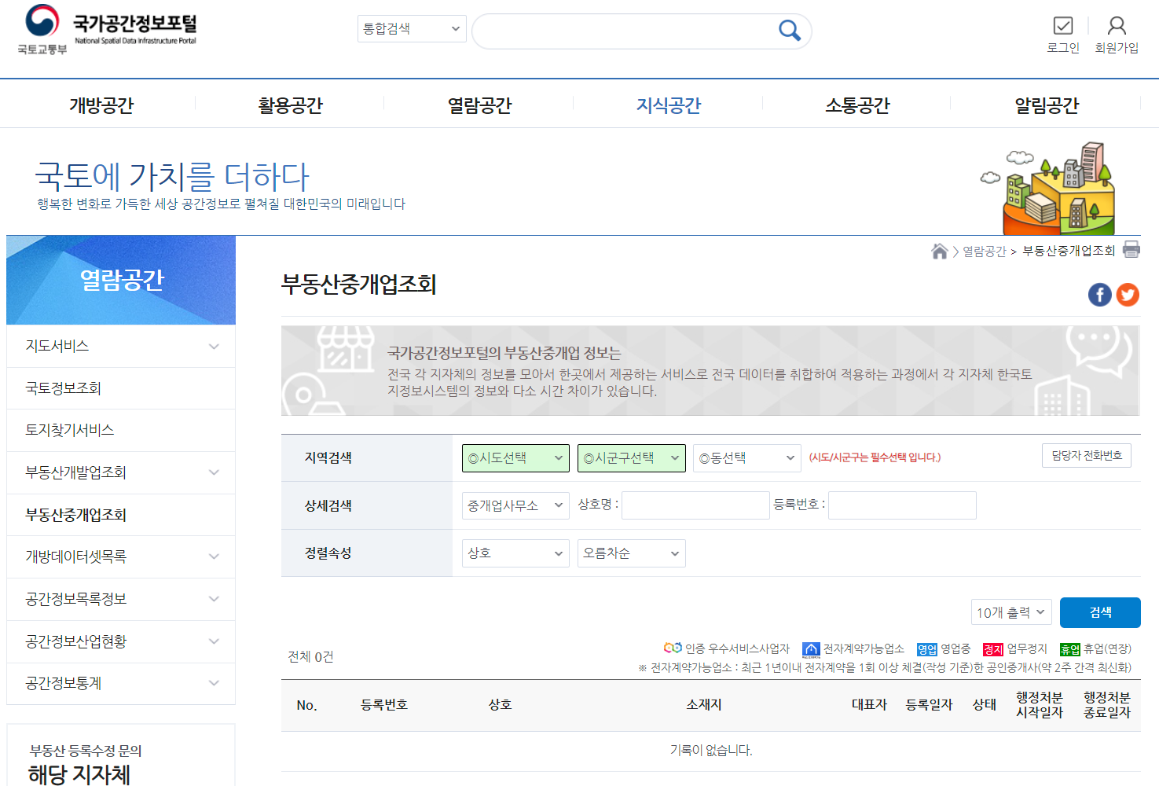This screenshot has width=1159, height=786.
Task: Share the page via the Twitter icon
Action: click(x=1128, y=295)
